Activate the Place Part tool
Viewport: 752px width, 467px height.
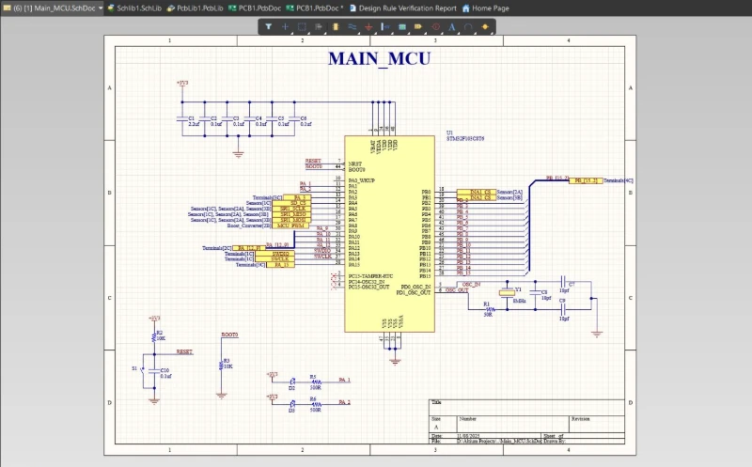[x=337, y=26]
